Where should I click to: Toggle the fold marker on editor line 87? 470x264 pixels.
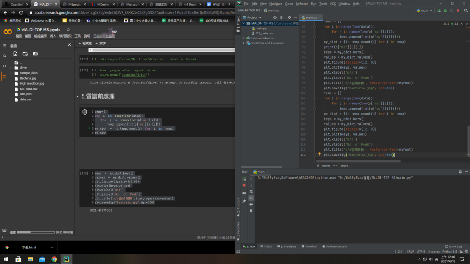314,26
